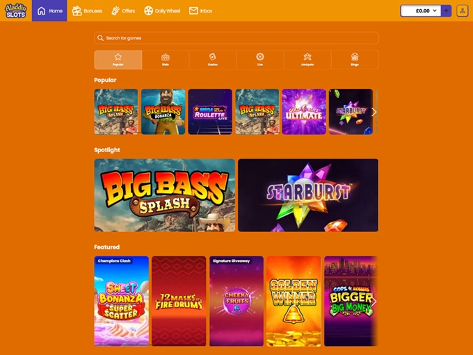Select the Bingo category tab
This screenshot has height=355, width=473.
[x=355, y=60]
